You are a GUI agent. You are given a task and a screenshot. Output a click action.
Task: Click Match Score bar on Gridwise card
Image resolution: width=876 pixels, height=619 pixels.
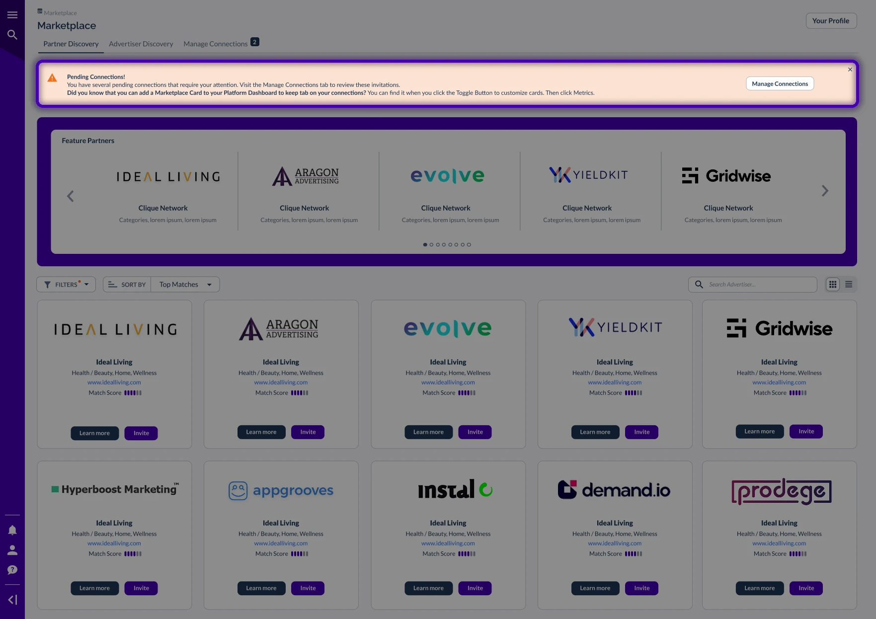click(798, 393)
